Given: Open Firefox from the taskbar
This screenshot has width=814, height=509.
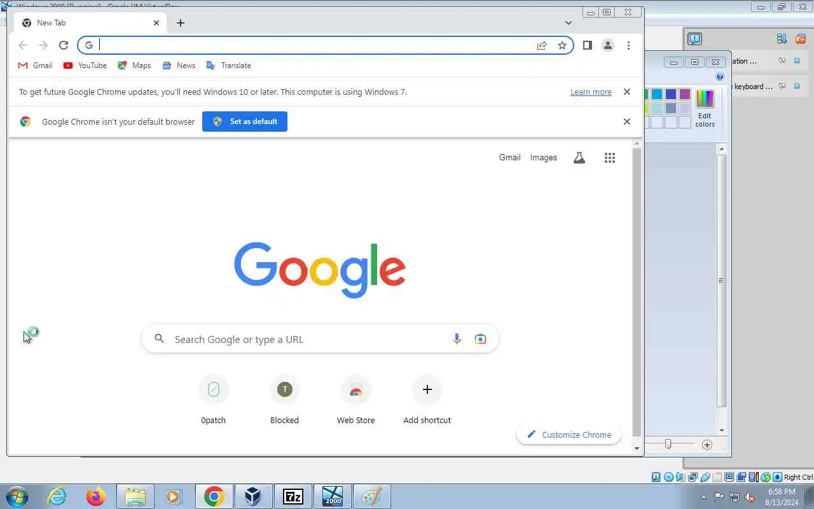Looking at the screenshot, I should tap(96, 496).
